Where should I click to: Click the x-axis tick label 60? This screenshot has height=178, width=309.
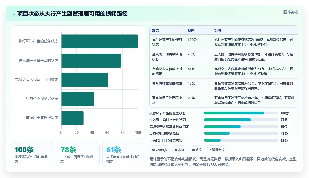coord(107,133)
